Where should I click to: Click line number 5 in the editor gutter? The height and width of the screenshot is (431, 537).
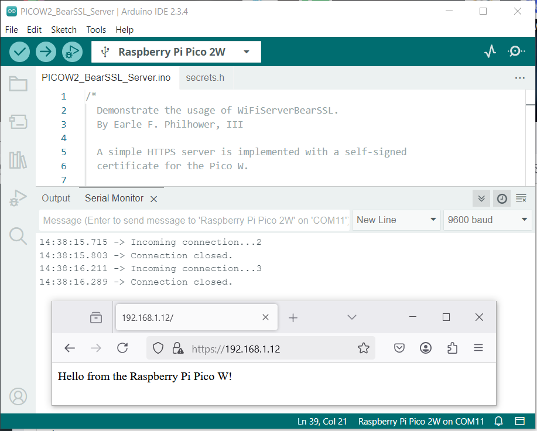point(64,152)
